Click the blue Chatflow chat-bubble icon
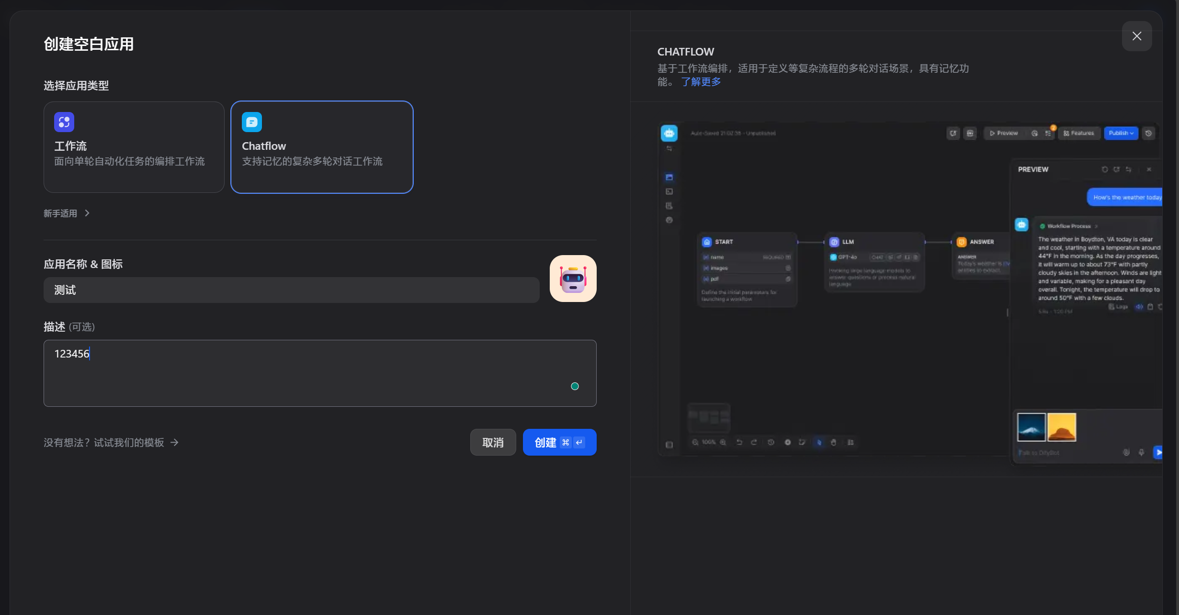The width and height of the screenshot is (1179, 615). (252, 122)
